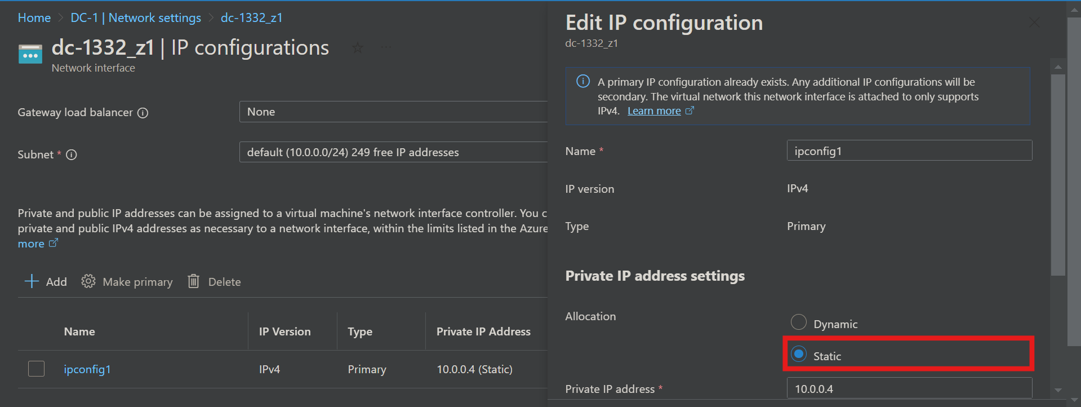Open DC-1 Network settings breadcrumb
Viewport: 1081px width, 407px height.
point(136,18)
